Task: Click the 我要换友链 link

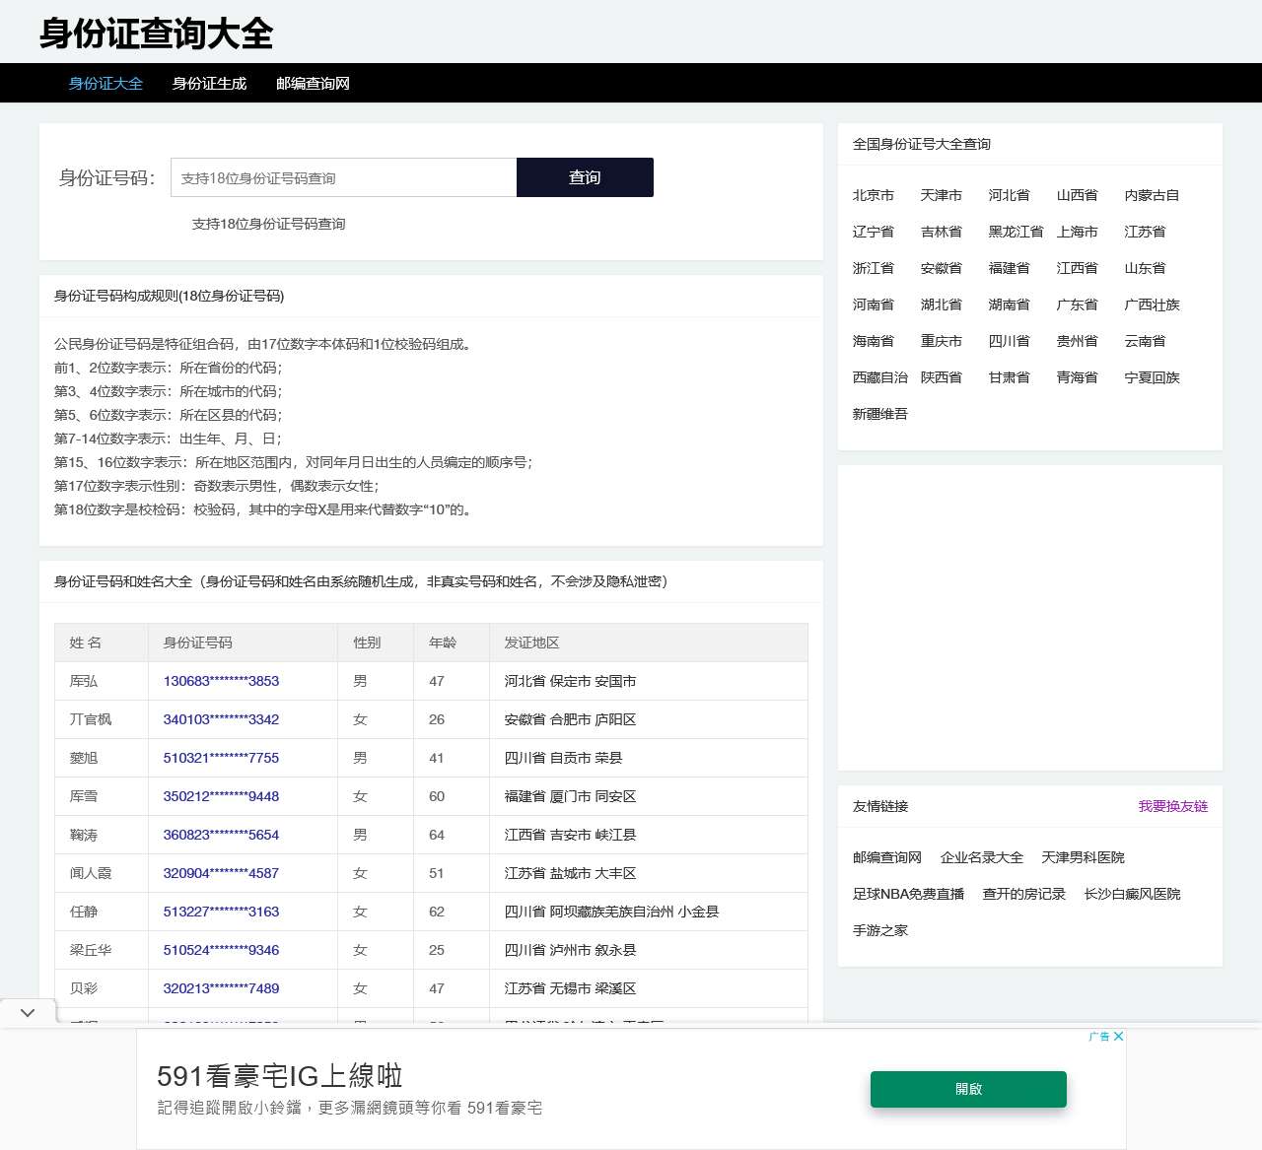Action: tap(1173, 806)
